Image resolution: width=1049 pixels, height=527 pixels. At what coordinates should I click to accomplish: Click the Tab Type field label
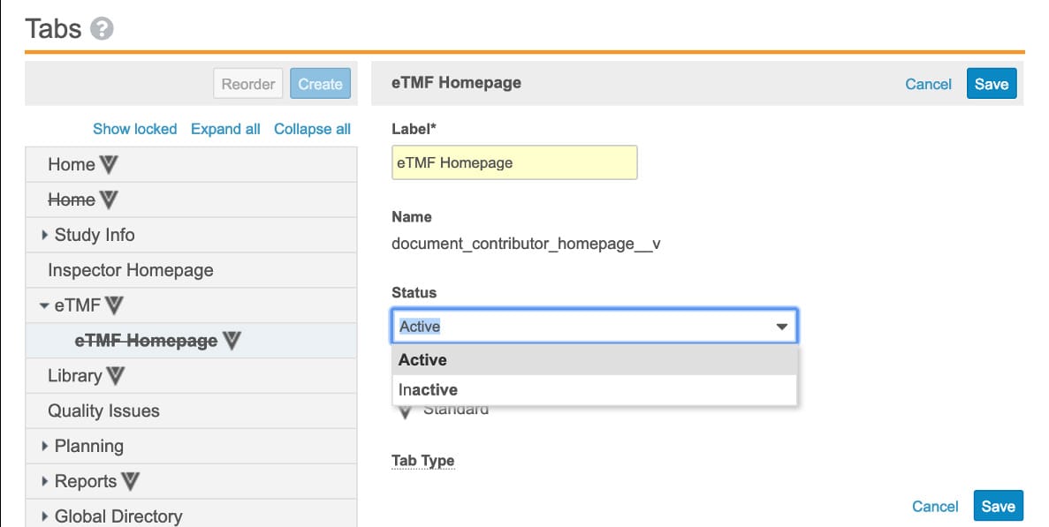click(422, 461)
